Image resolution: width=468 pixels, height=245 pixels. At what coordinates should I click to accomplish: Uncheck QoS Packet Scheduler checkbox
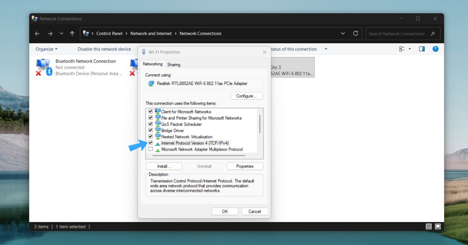point(151,124)
